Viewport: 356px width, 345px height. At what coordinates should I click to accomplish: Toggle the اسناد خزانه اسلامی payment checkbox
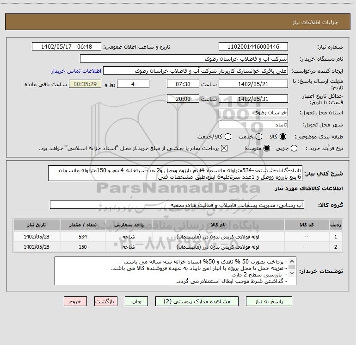click(224, 148)
